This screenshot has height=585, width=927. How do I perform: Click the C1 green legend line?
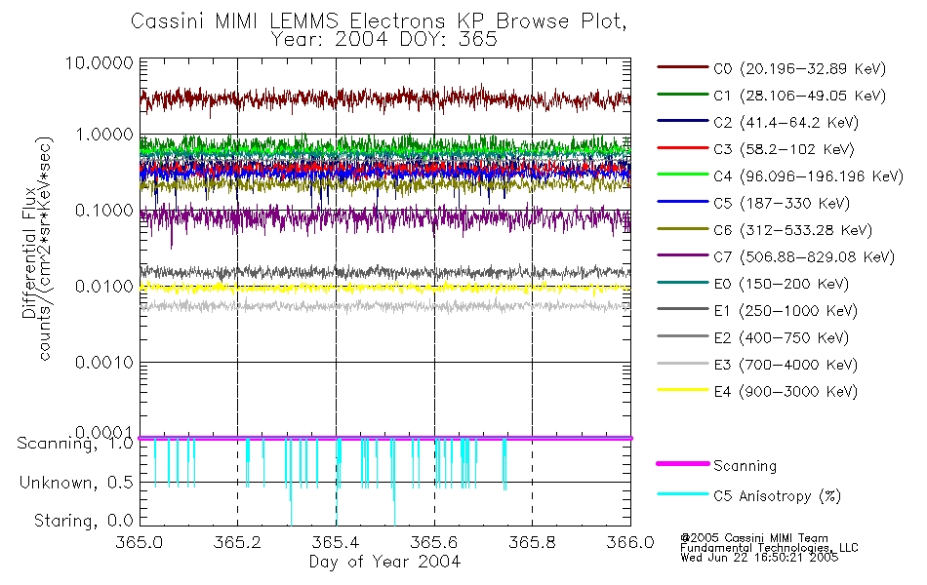682,94
